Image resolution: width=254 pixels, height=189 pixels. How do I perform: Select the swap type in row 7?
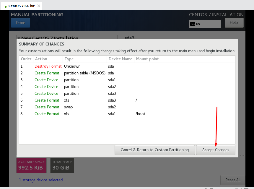pos(68,107)
